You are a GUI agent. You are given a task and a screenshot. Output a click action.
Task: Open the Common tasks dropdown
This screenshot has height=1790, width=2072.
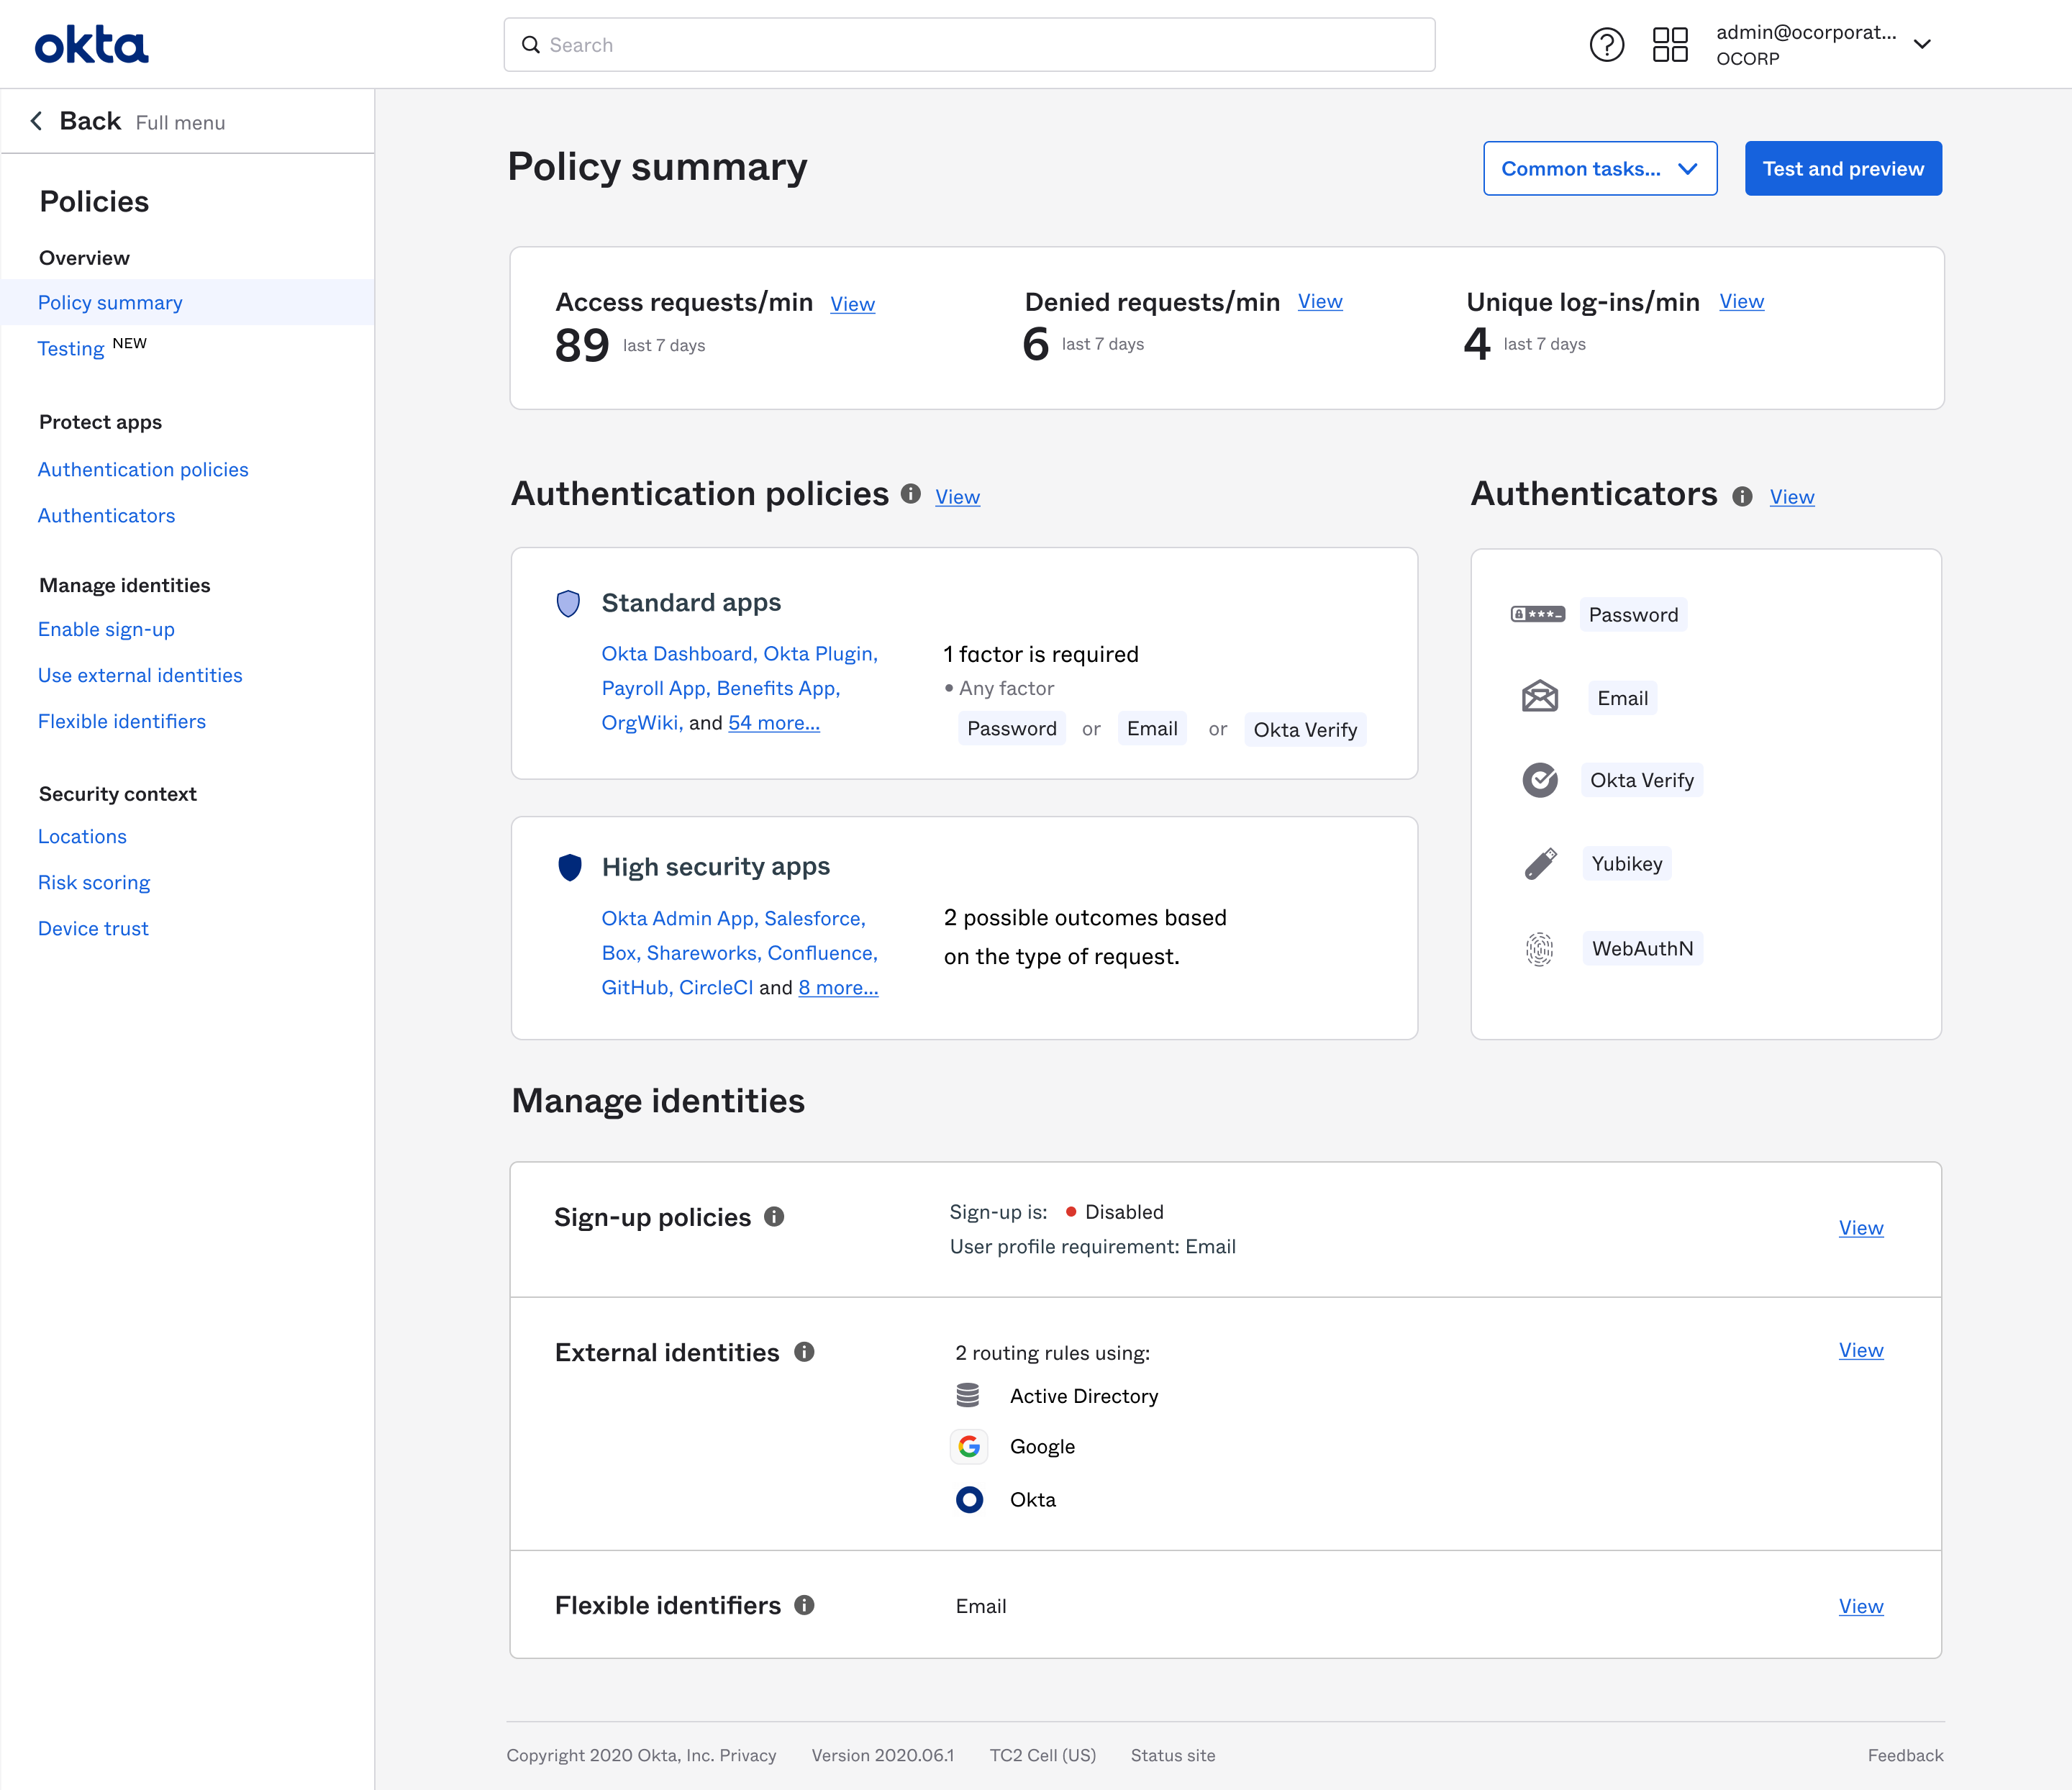click(1599, 168)
